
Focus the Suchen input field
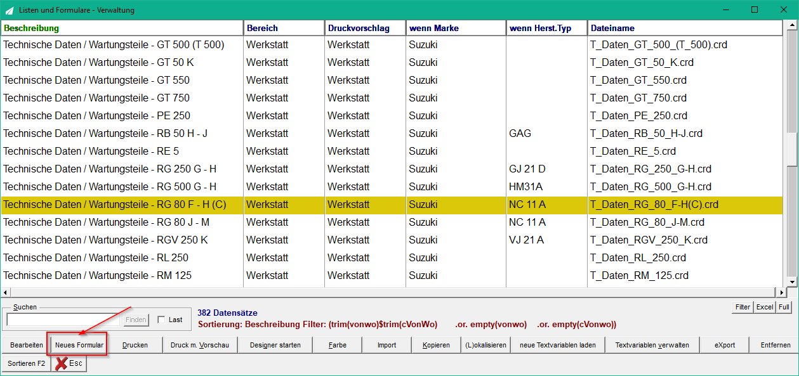[x=63, y=320]
